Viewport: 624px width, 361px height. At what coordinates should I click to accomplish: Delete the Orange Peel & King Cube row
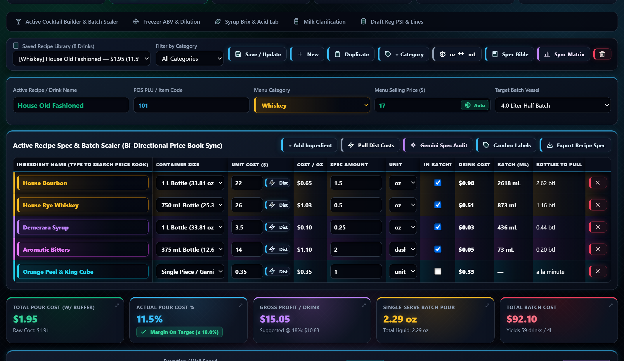pyautogui.click(x=598, y=271)
